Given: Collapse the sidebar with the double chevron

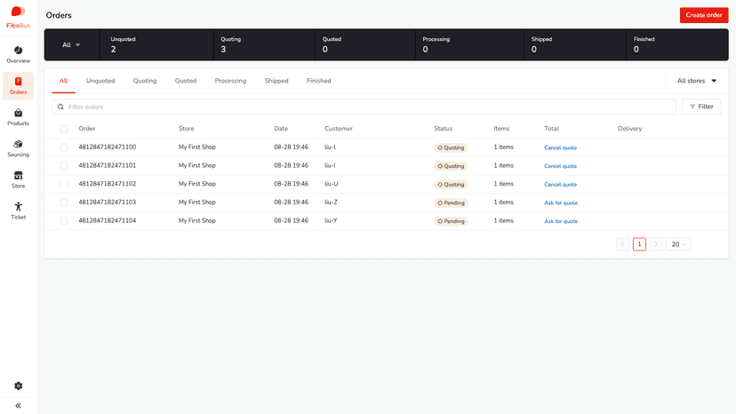Looking at the screenshot, I should (19, 405).
